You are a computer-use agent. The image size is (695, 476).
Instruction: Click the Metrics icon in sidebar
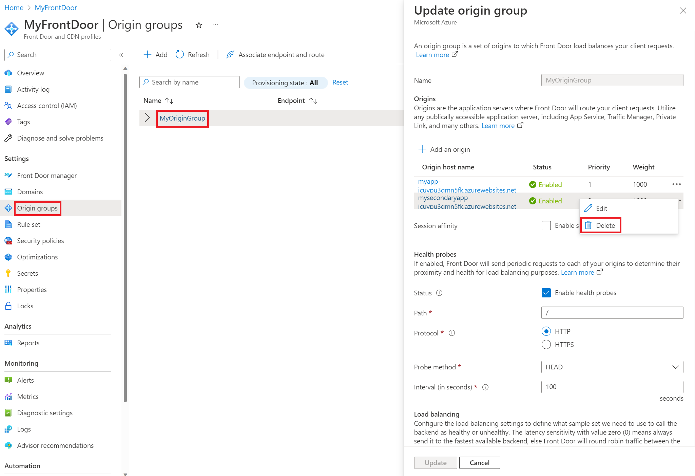[x=10, y=396]
